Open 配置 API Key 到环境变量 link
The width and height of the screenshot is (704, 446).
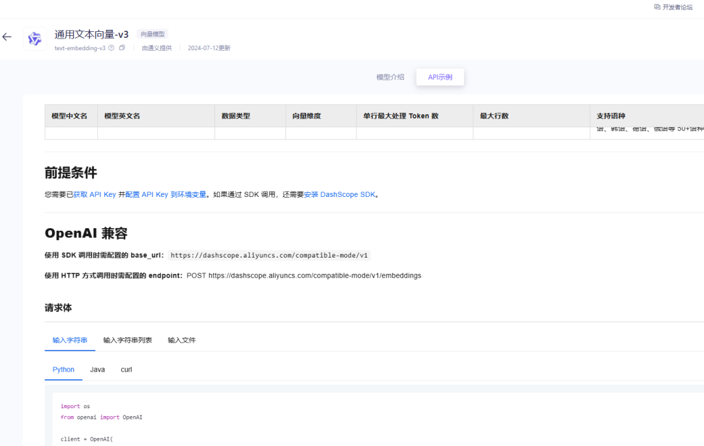click(166, 194)
